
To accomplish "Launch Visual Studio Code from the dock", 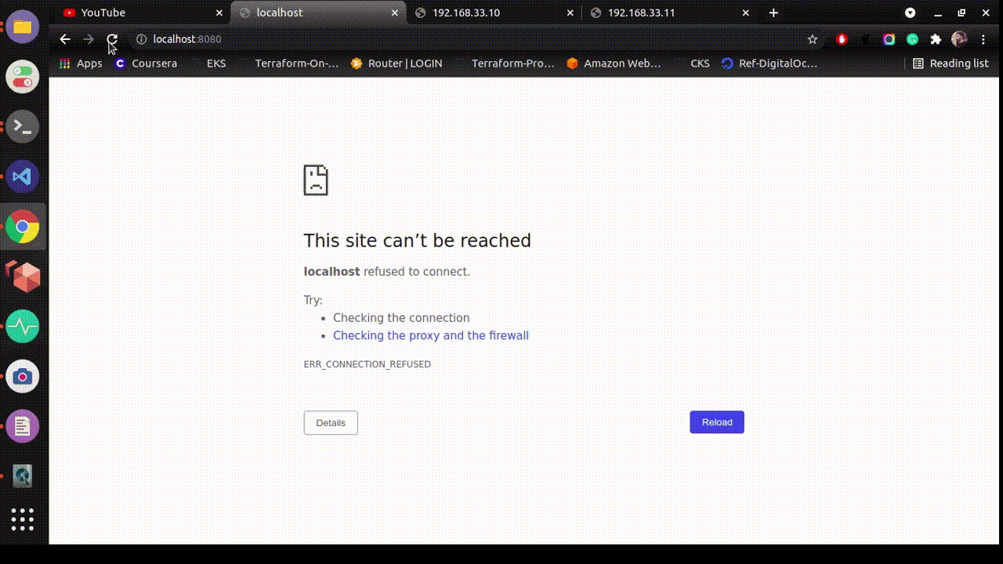I will 23,176.
